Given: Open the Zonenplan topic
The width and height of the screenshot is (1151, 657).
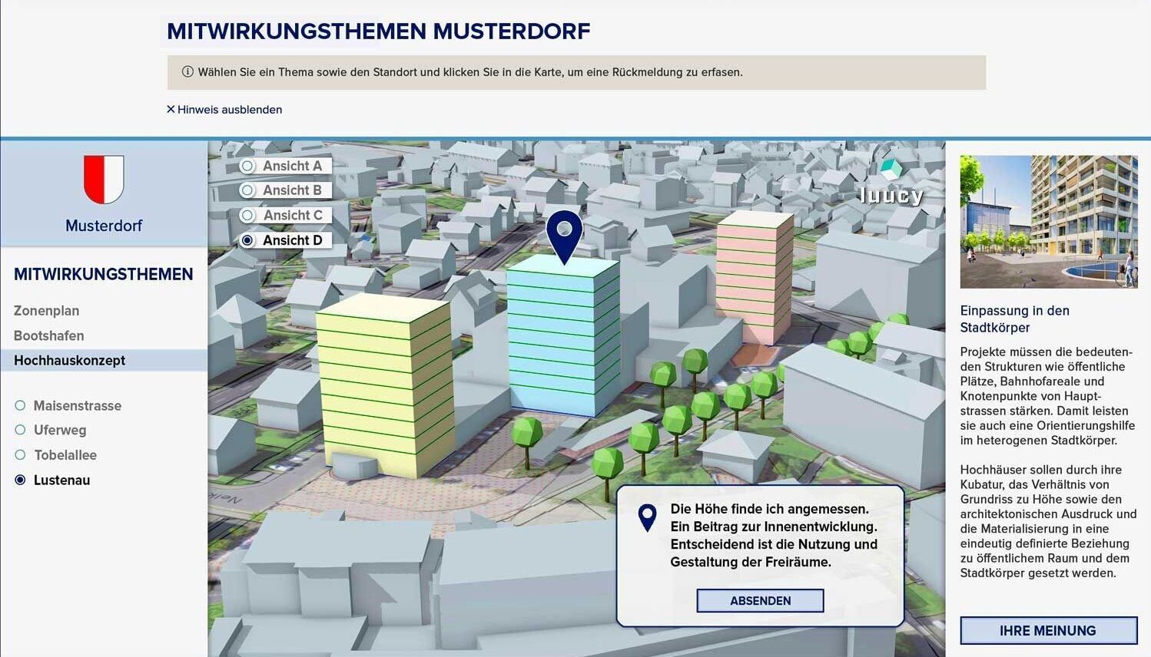Looking at the screenshot, I should tap(46, 311).
